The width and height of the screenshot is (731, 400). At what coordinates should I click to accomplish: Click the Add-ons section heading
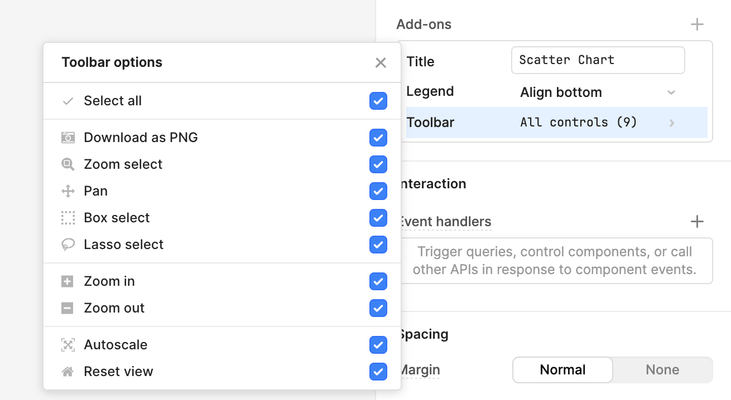coord(424,25)
